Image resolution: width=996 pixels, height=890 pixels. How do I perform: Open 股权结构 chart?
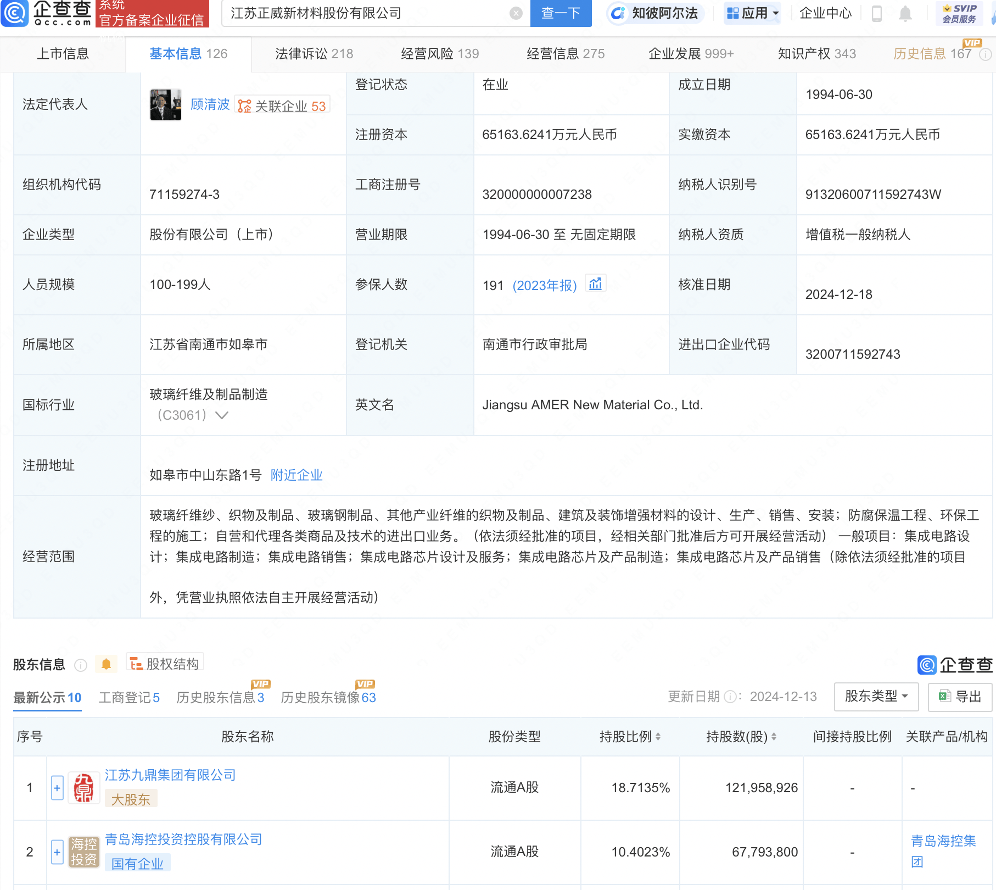(165, 663)
